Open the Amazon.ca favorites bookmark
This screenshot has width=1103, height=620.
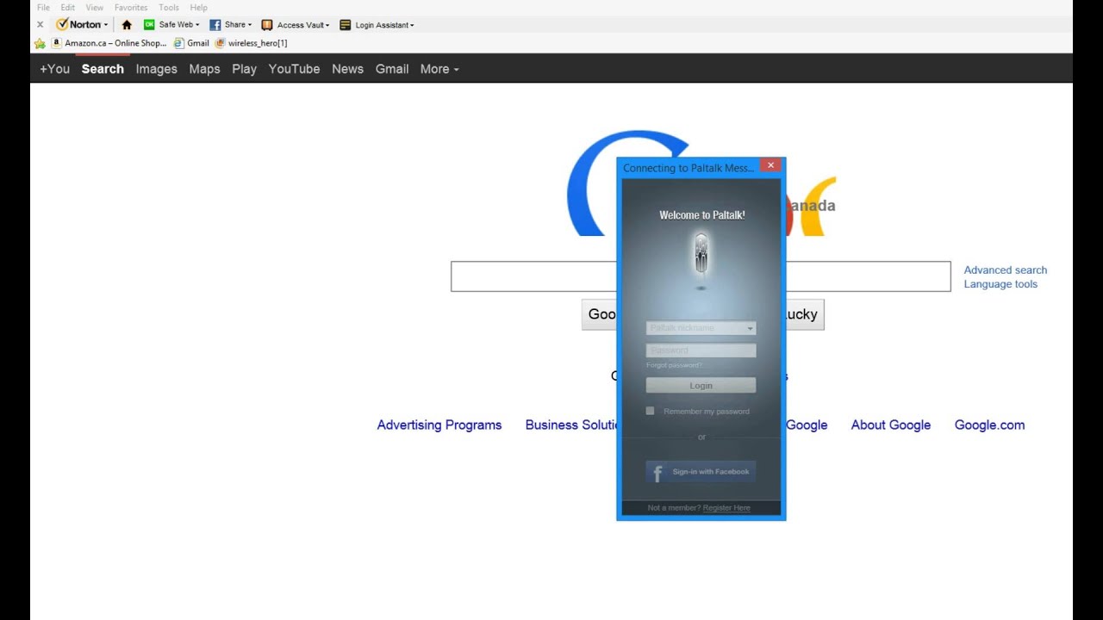109,43
